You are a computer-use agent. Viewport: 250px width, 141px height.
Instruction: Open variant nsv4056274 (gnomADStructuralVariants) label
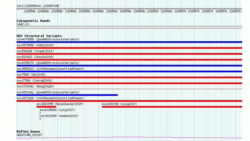point(48,63)
